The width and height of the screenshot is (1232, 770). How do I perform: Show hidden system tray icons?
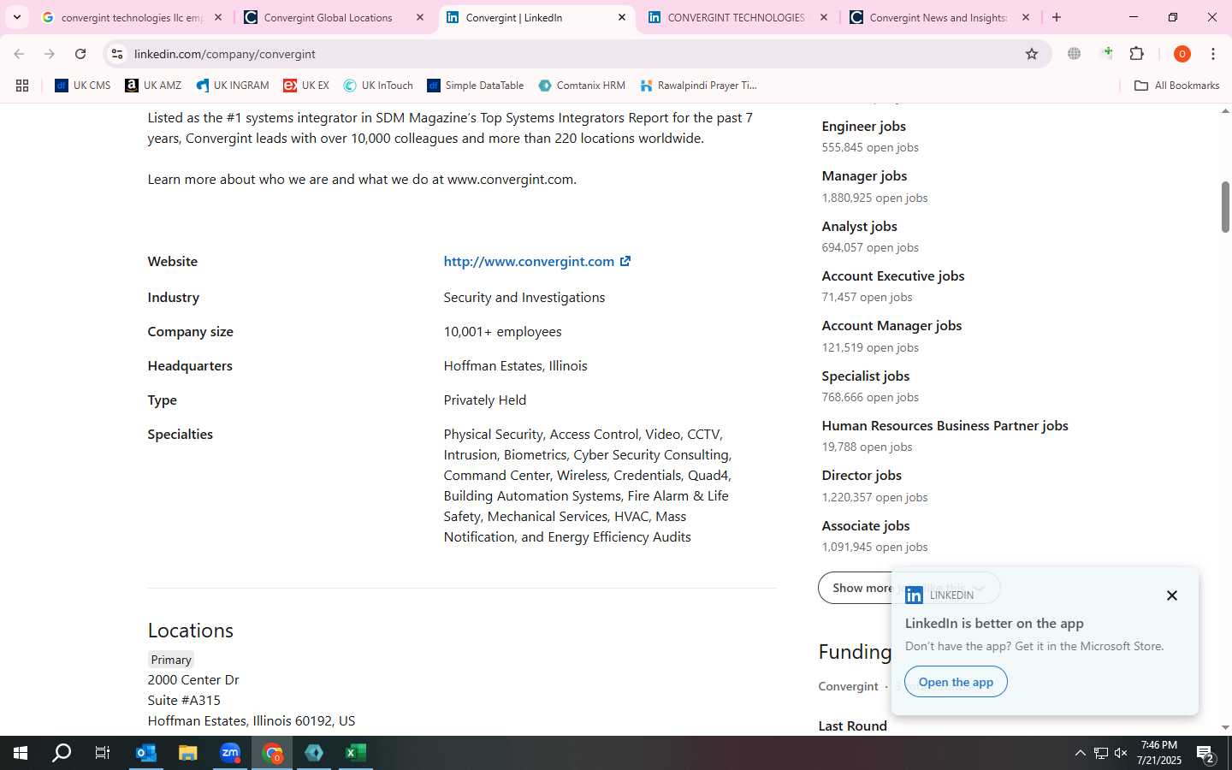pyautogui.click(x=1080, y=753)
